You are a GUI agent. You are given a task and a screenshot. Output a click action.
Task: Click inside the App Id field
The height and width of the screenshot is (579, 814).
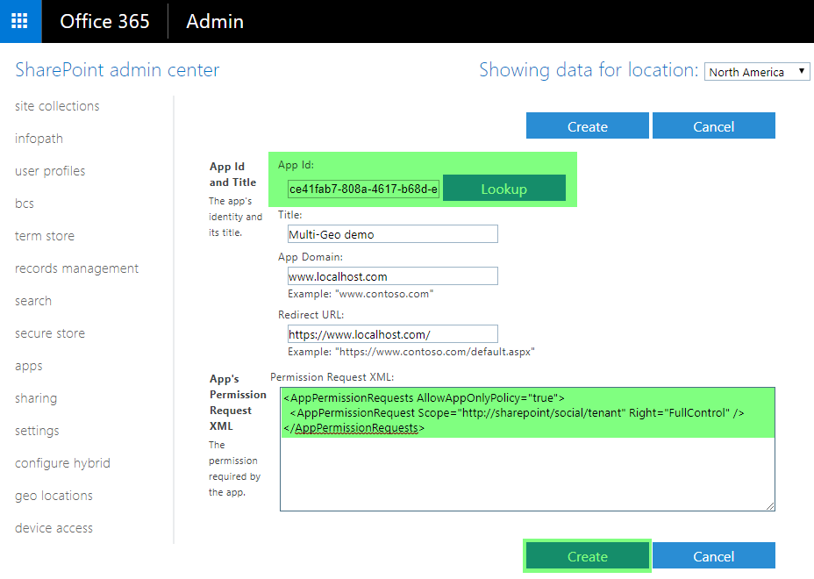[362, 189]
